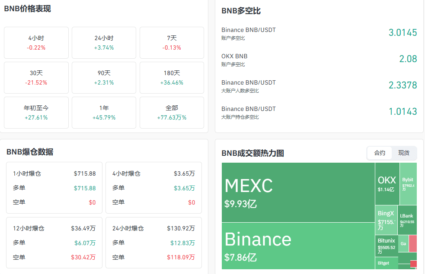Click the Bitget heatmap tile
This screenshot has width=425, height=274.
click(386, 263)
